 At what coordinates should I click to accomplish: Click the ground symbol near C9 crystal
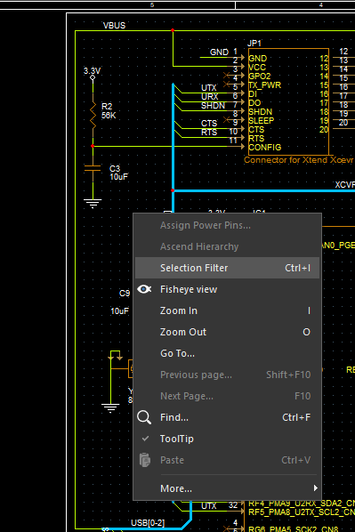[x=110, y=407]
